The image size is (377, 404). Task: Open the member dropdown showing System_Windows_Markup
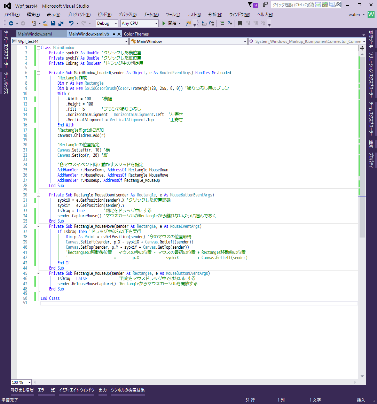[307, 41]
